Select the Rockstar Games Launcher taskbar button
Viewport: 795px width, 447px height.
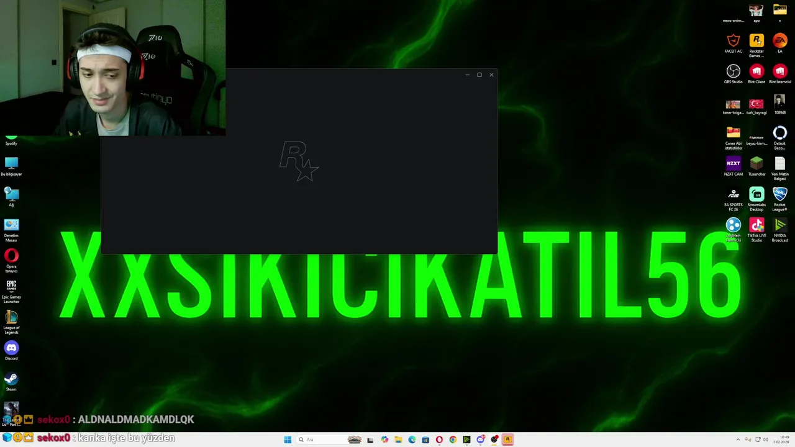(x=507, y=440)
